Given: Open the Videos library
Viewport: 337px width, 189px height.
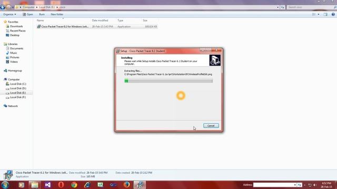Looking at the screenshot, I should (x=14, y=62).
